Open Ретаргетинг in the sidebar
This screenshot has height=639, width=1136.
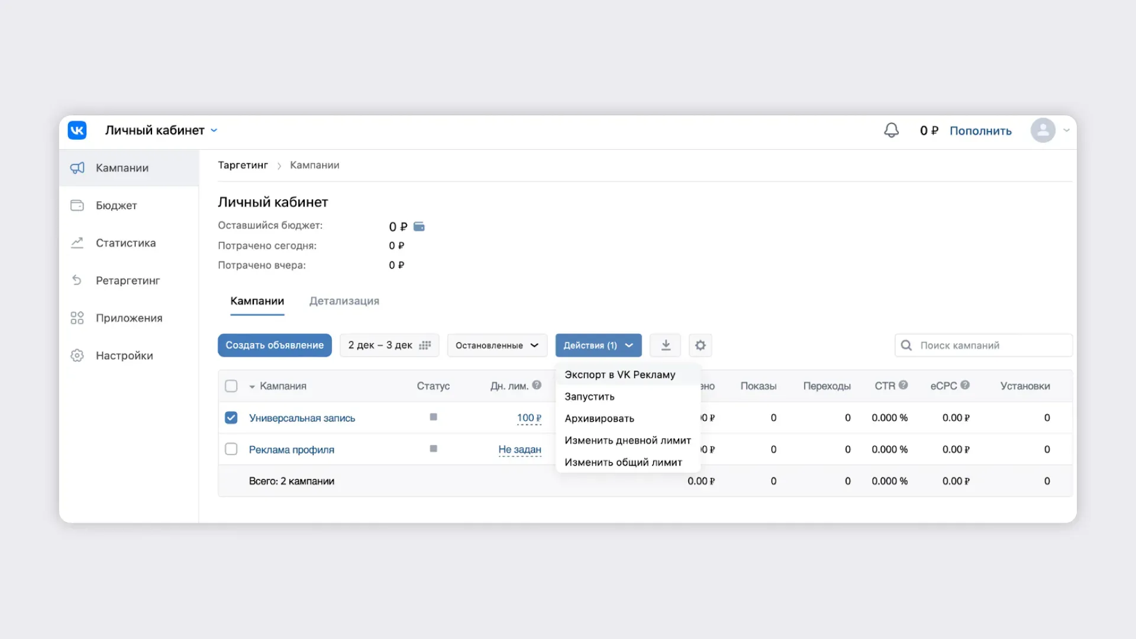(127, 280)
